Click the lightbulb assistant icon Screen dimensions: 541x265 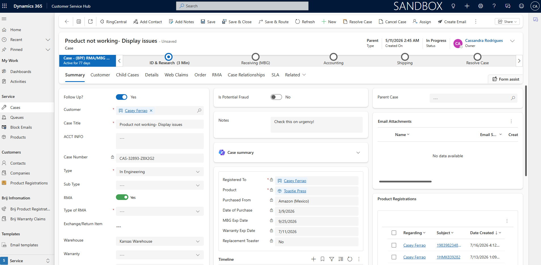click(453, 6)
